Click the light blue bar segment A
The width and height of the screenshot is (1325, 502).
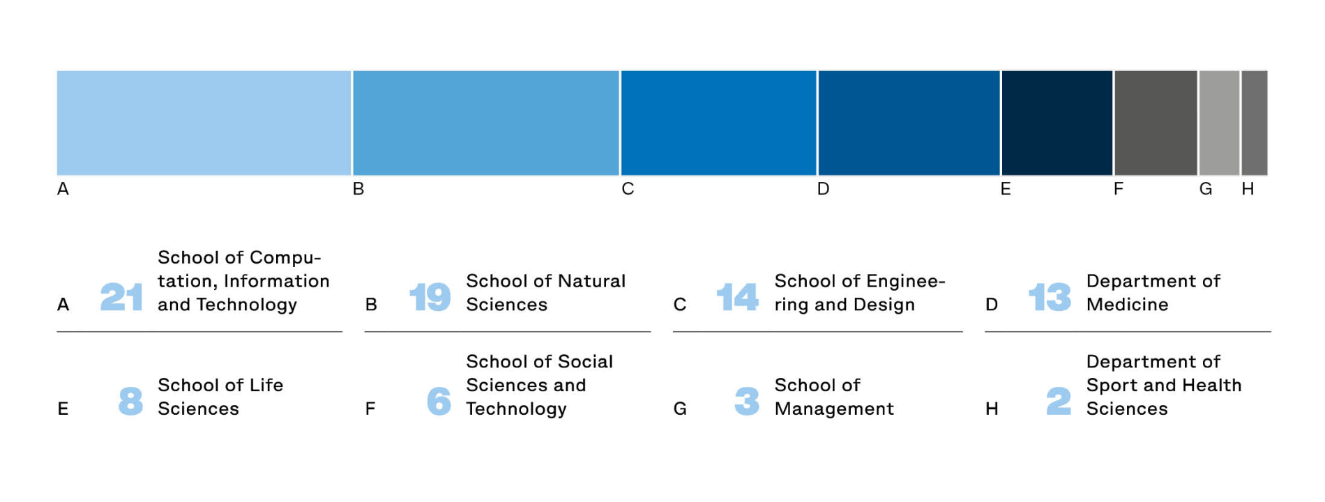pyautogui.click(x=204, y=123)
